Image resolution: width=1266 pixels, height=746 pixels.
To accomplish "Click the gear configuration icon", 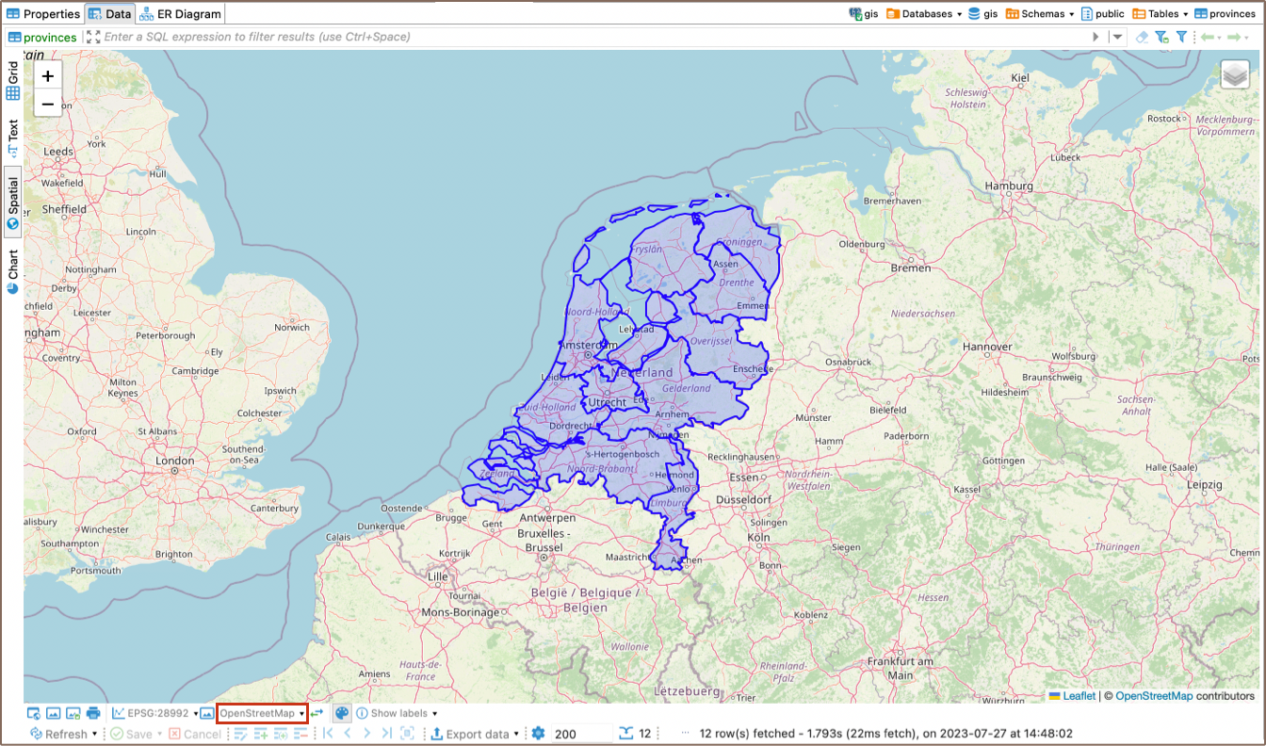I will point(538,734).
